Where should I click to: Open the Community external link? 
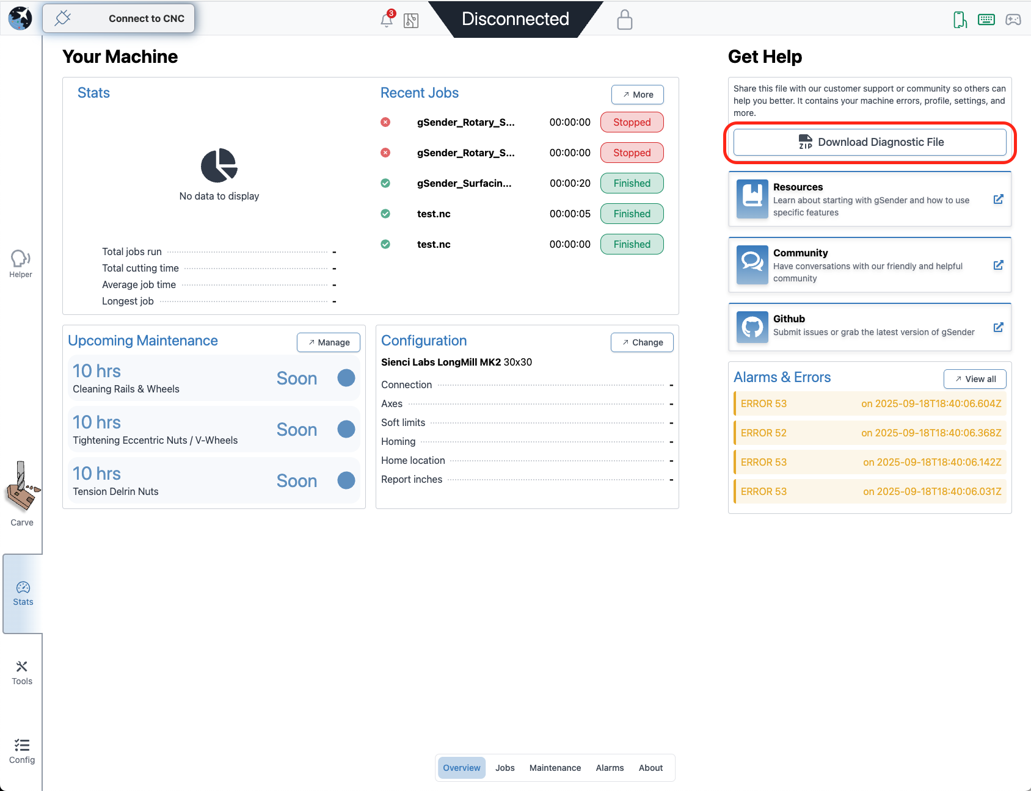[998, 265]
